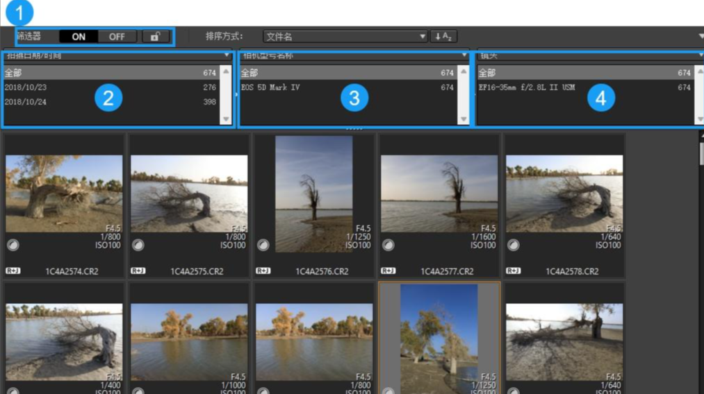Toggle the ascending sort order button
This screenshot has width=704, height=394.
coord(443,37)
